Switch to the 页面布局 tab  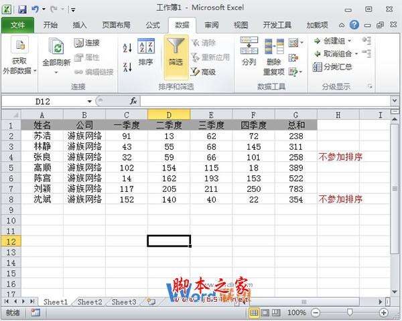[x=117, y=25]
